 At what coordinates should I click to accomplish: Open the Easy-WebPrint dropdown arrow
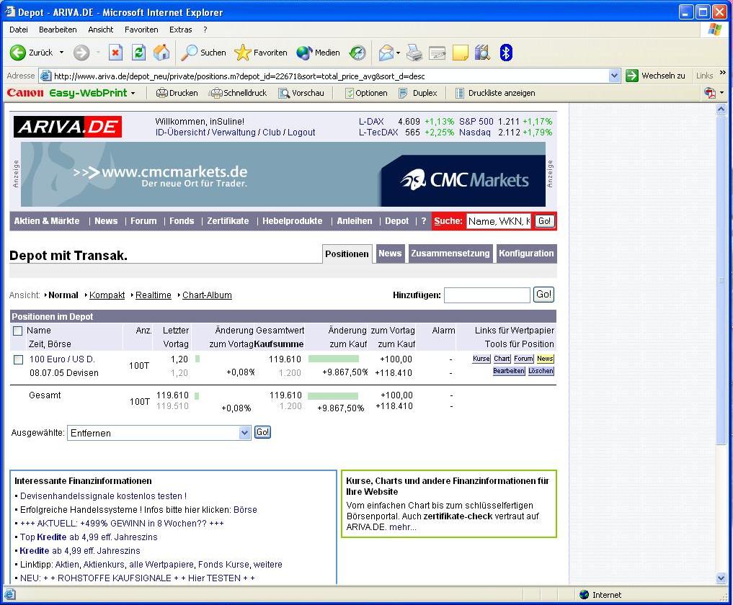[133, 93]
